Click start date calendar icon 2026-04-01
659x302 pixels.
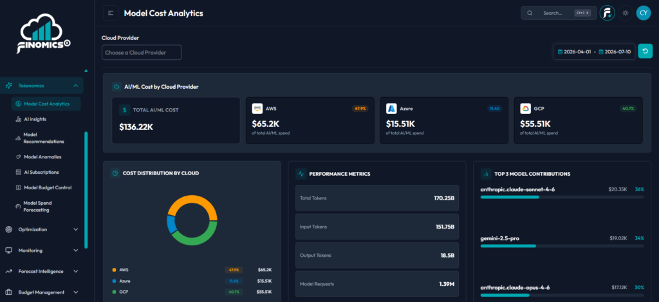[560, 52]
